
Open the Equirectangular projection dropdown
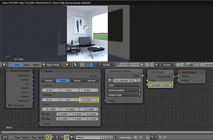pyautogui.click(x=124, y=90)
